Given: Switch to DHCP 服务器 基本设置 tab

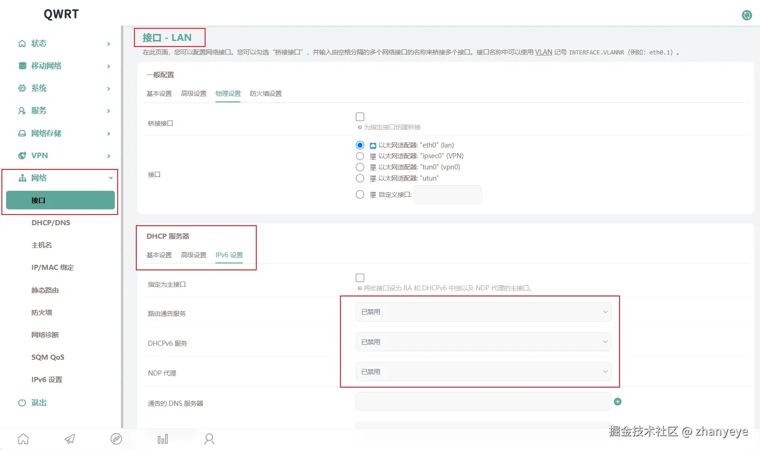Looking at the screenshot, I should pos(159,255).
